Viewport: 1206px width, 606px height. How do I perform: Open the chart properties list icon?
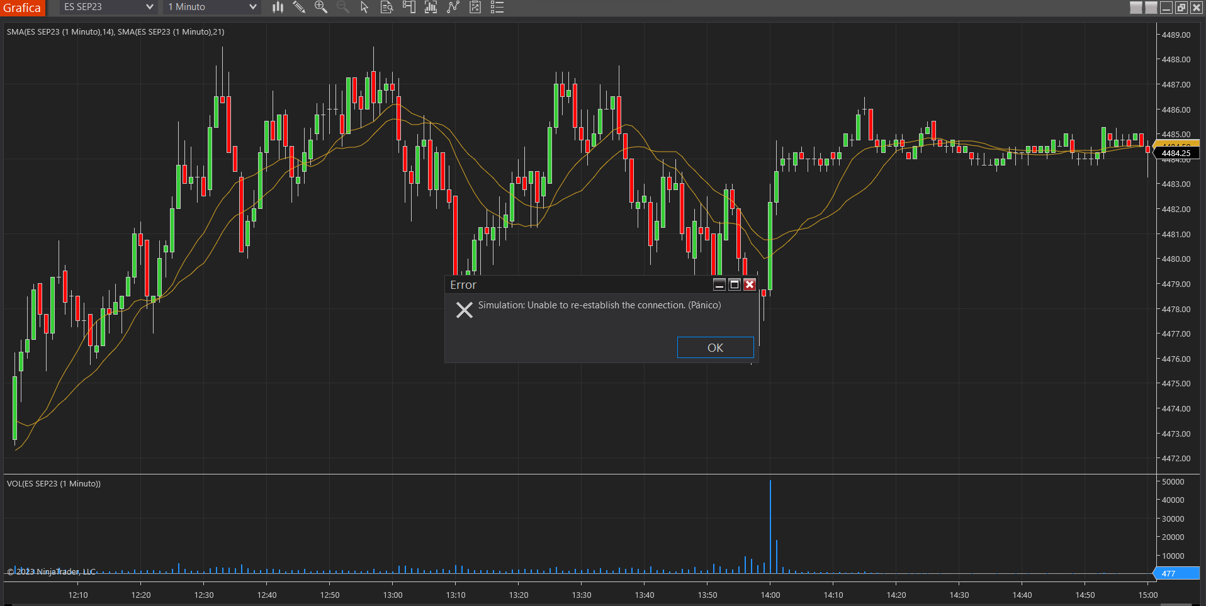[497, 7]
